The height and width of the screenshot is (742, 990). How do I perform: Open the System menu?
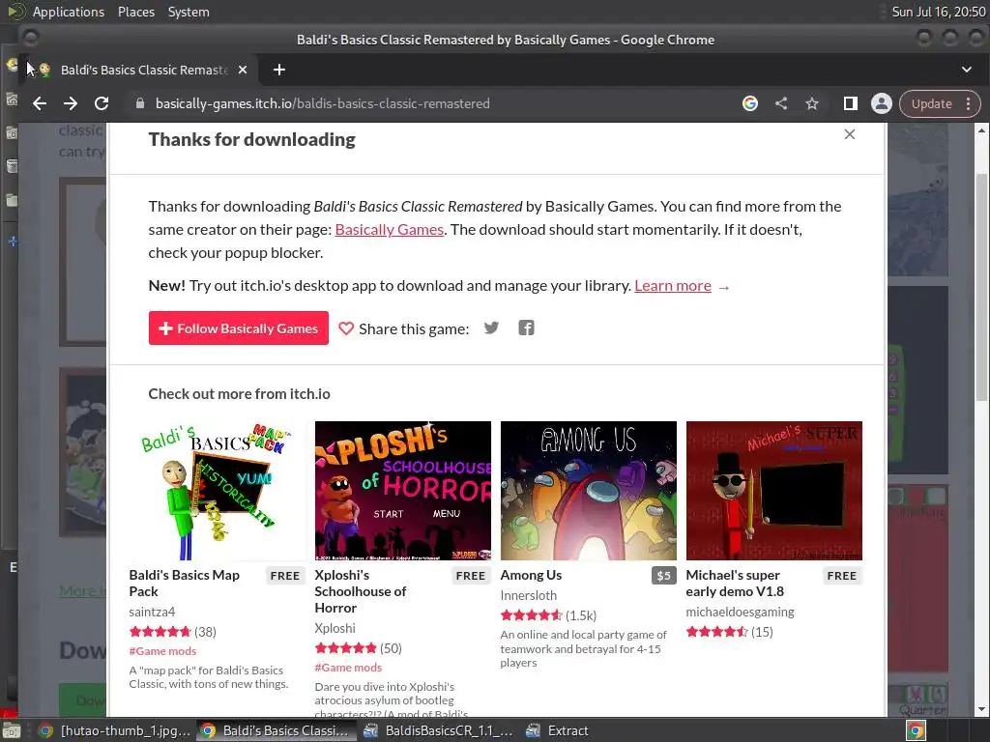coord(189,12)
